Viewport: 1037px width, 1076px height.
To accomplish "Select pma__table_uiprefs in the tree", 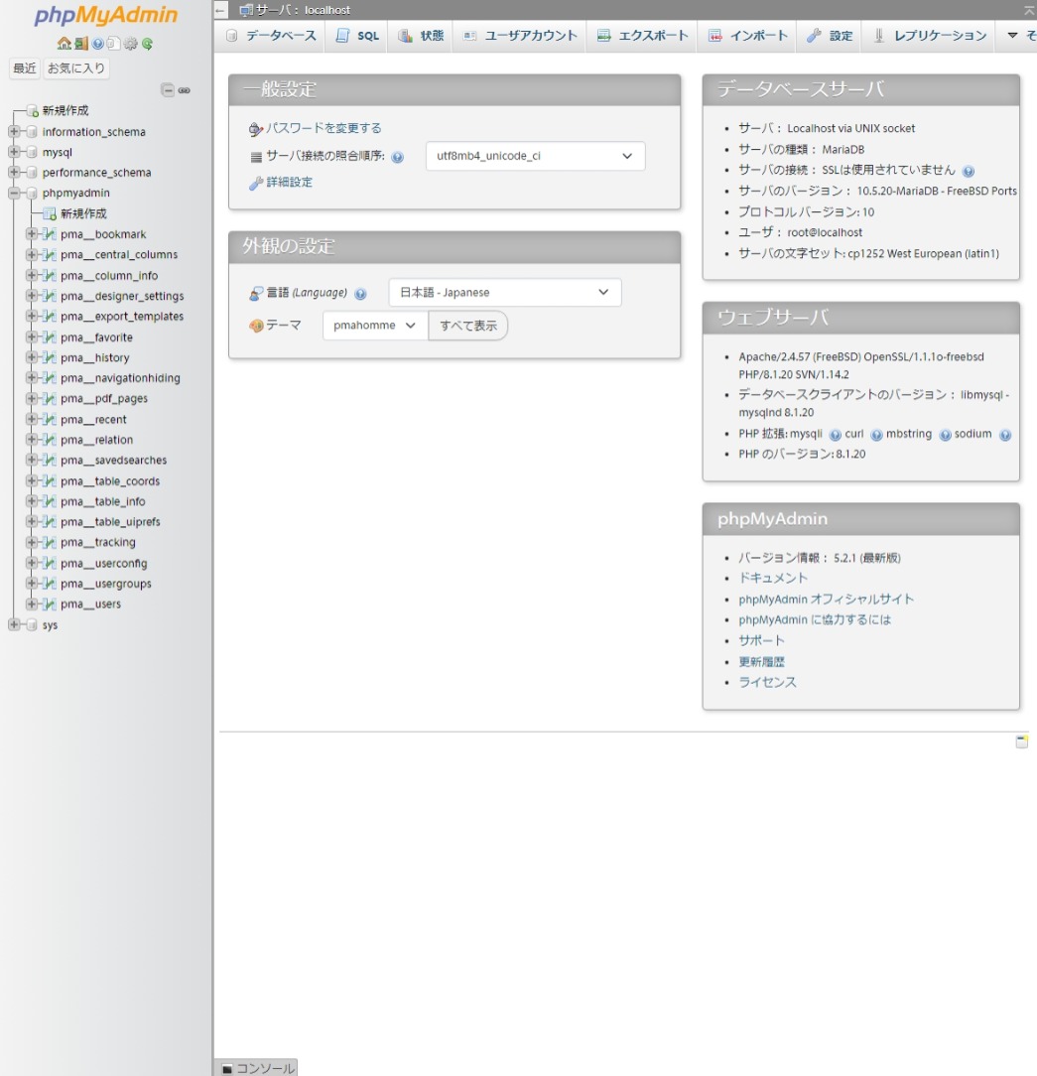I will click(x=110, y=521).
